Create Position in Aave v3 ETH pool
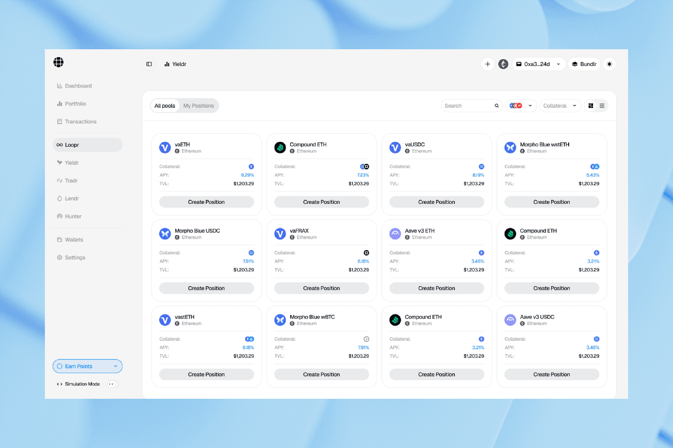The image size is (673, 448). [x=437, y=288]
